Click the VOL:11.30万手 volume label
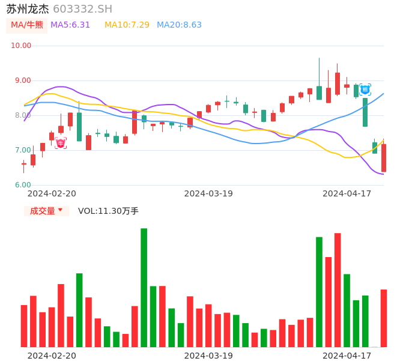The height and width of the screenshot is (364, 412). 108,211
